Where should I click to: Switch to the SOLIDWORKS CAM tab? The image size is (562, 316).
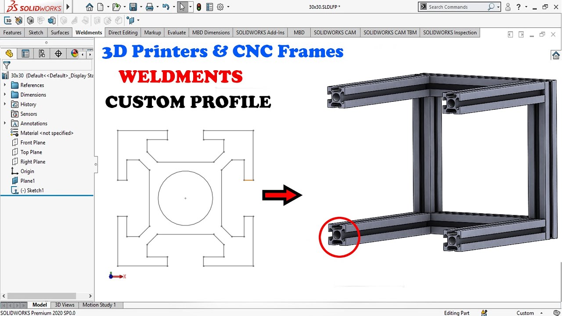pyautogui.click(x=335, y=32)
